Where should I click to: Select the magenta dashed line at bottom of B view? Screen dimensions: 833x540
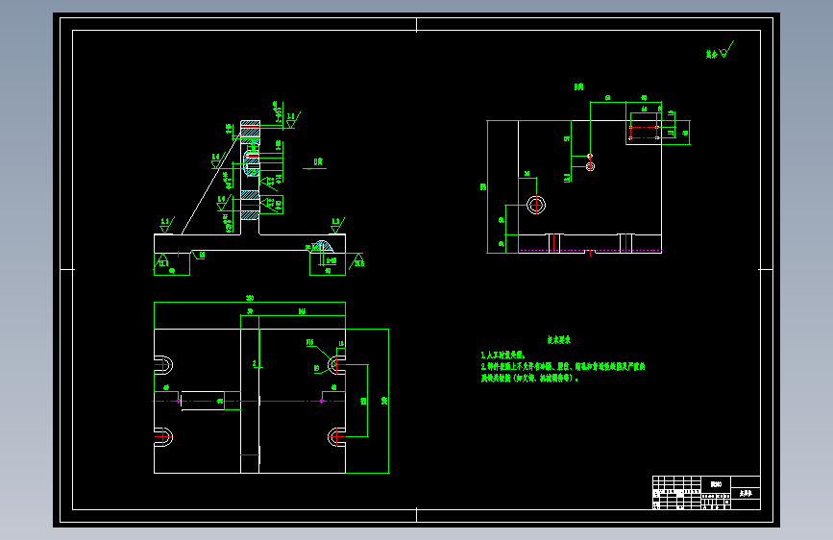[590, 251]
